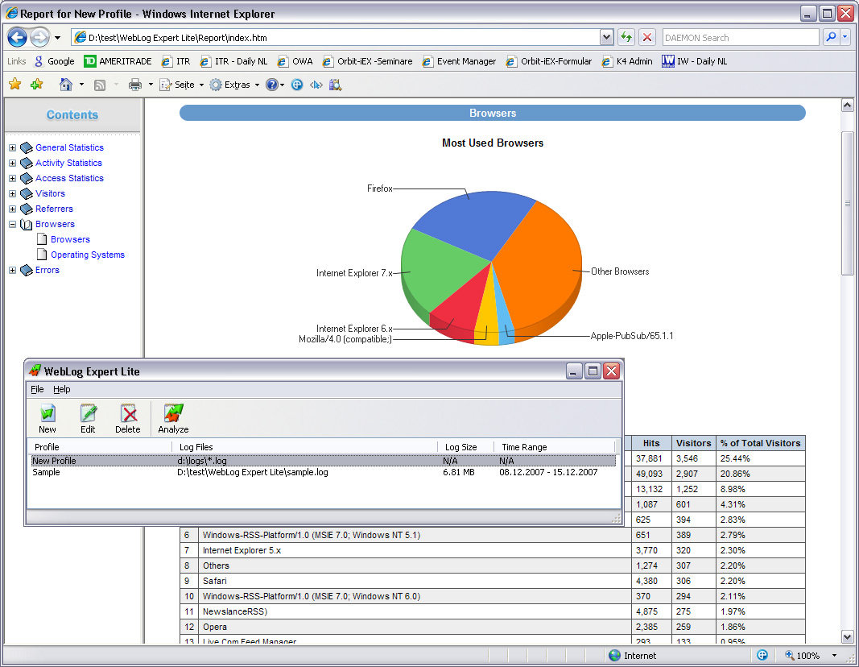Open the Help menu in WebLog Expert Lite
Viewport: 859px width, 667px height.
click(62, 389)
